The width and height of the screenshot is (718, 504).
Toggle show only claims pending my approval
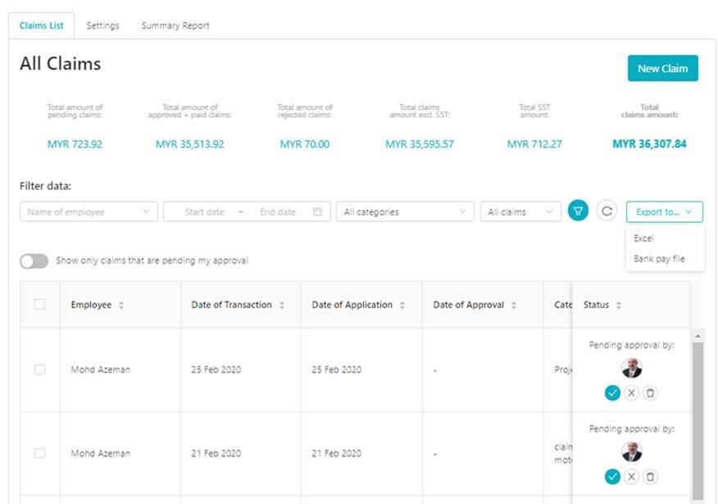[34, 261]
